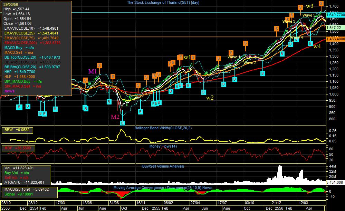Click the Money Flow(14) panel title
The image size is (345, 211).
tap(163, 146)
